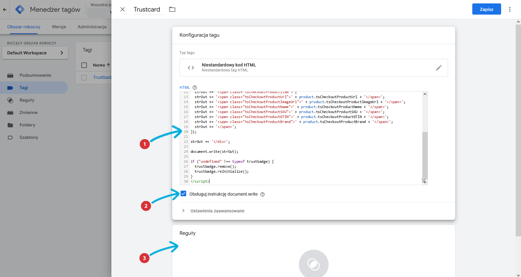Go back with the left arrow
The height and width of the screenshot is (277, 521).
(x=5, y=10)
